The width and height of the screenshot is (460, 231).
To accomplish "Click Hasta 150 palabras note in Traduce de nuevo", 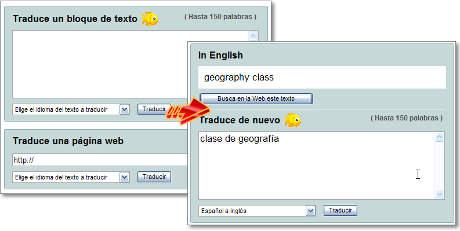I will 407,118.
